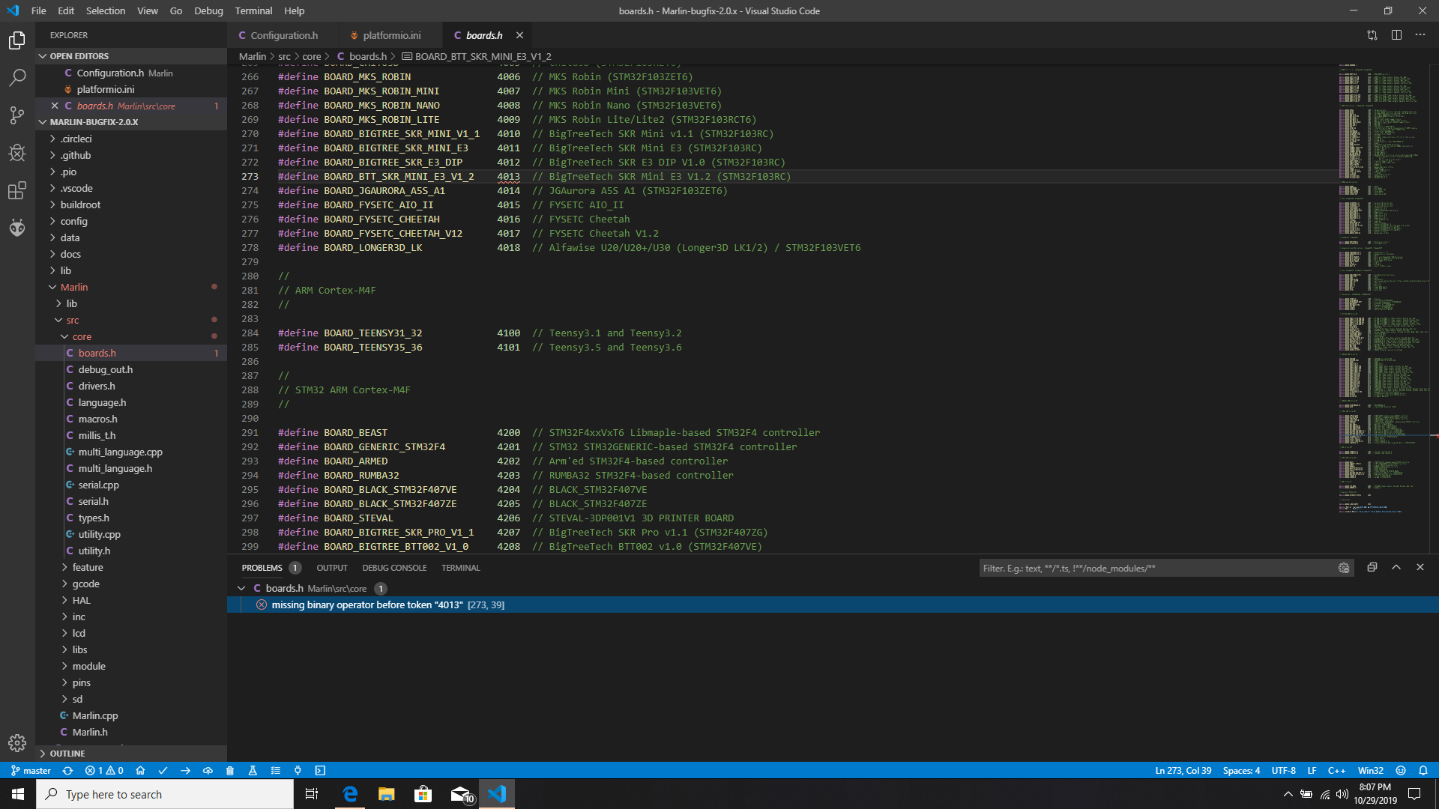
Task: Open the editor More Actions menu
Action: 1420,35
